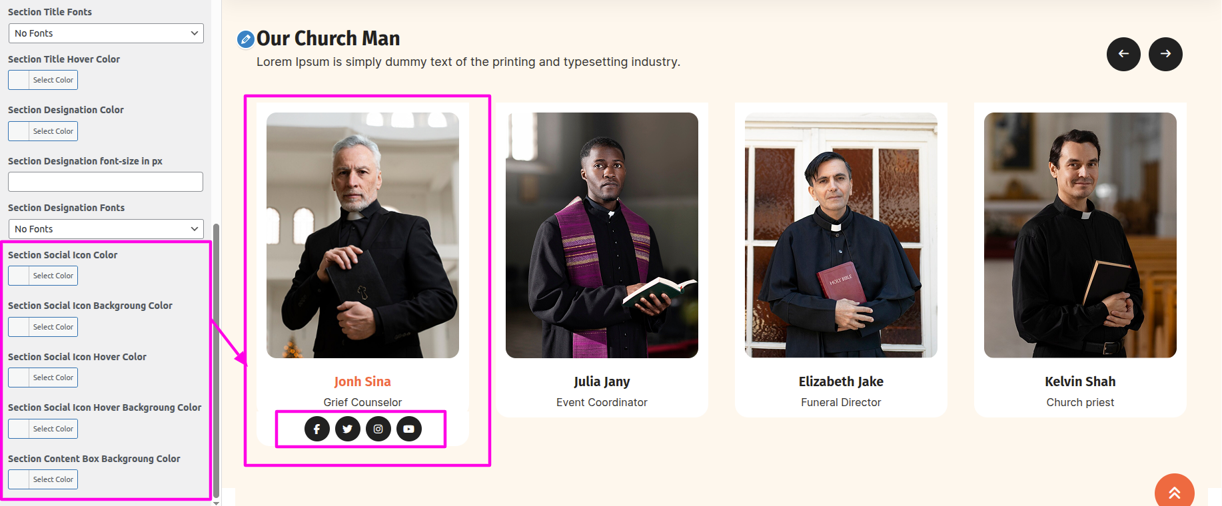1222x506 pixels.
Task: Click the blue pencil edit shortcut icon
Action: click(246, 39)
